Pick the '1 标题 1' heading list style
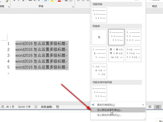Screen dimensions: 163x122 click(133, 54)
